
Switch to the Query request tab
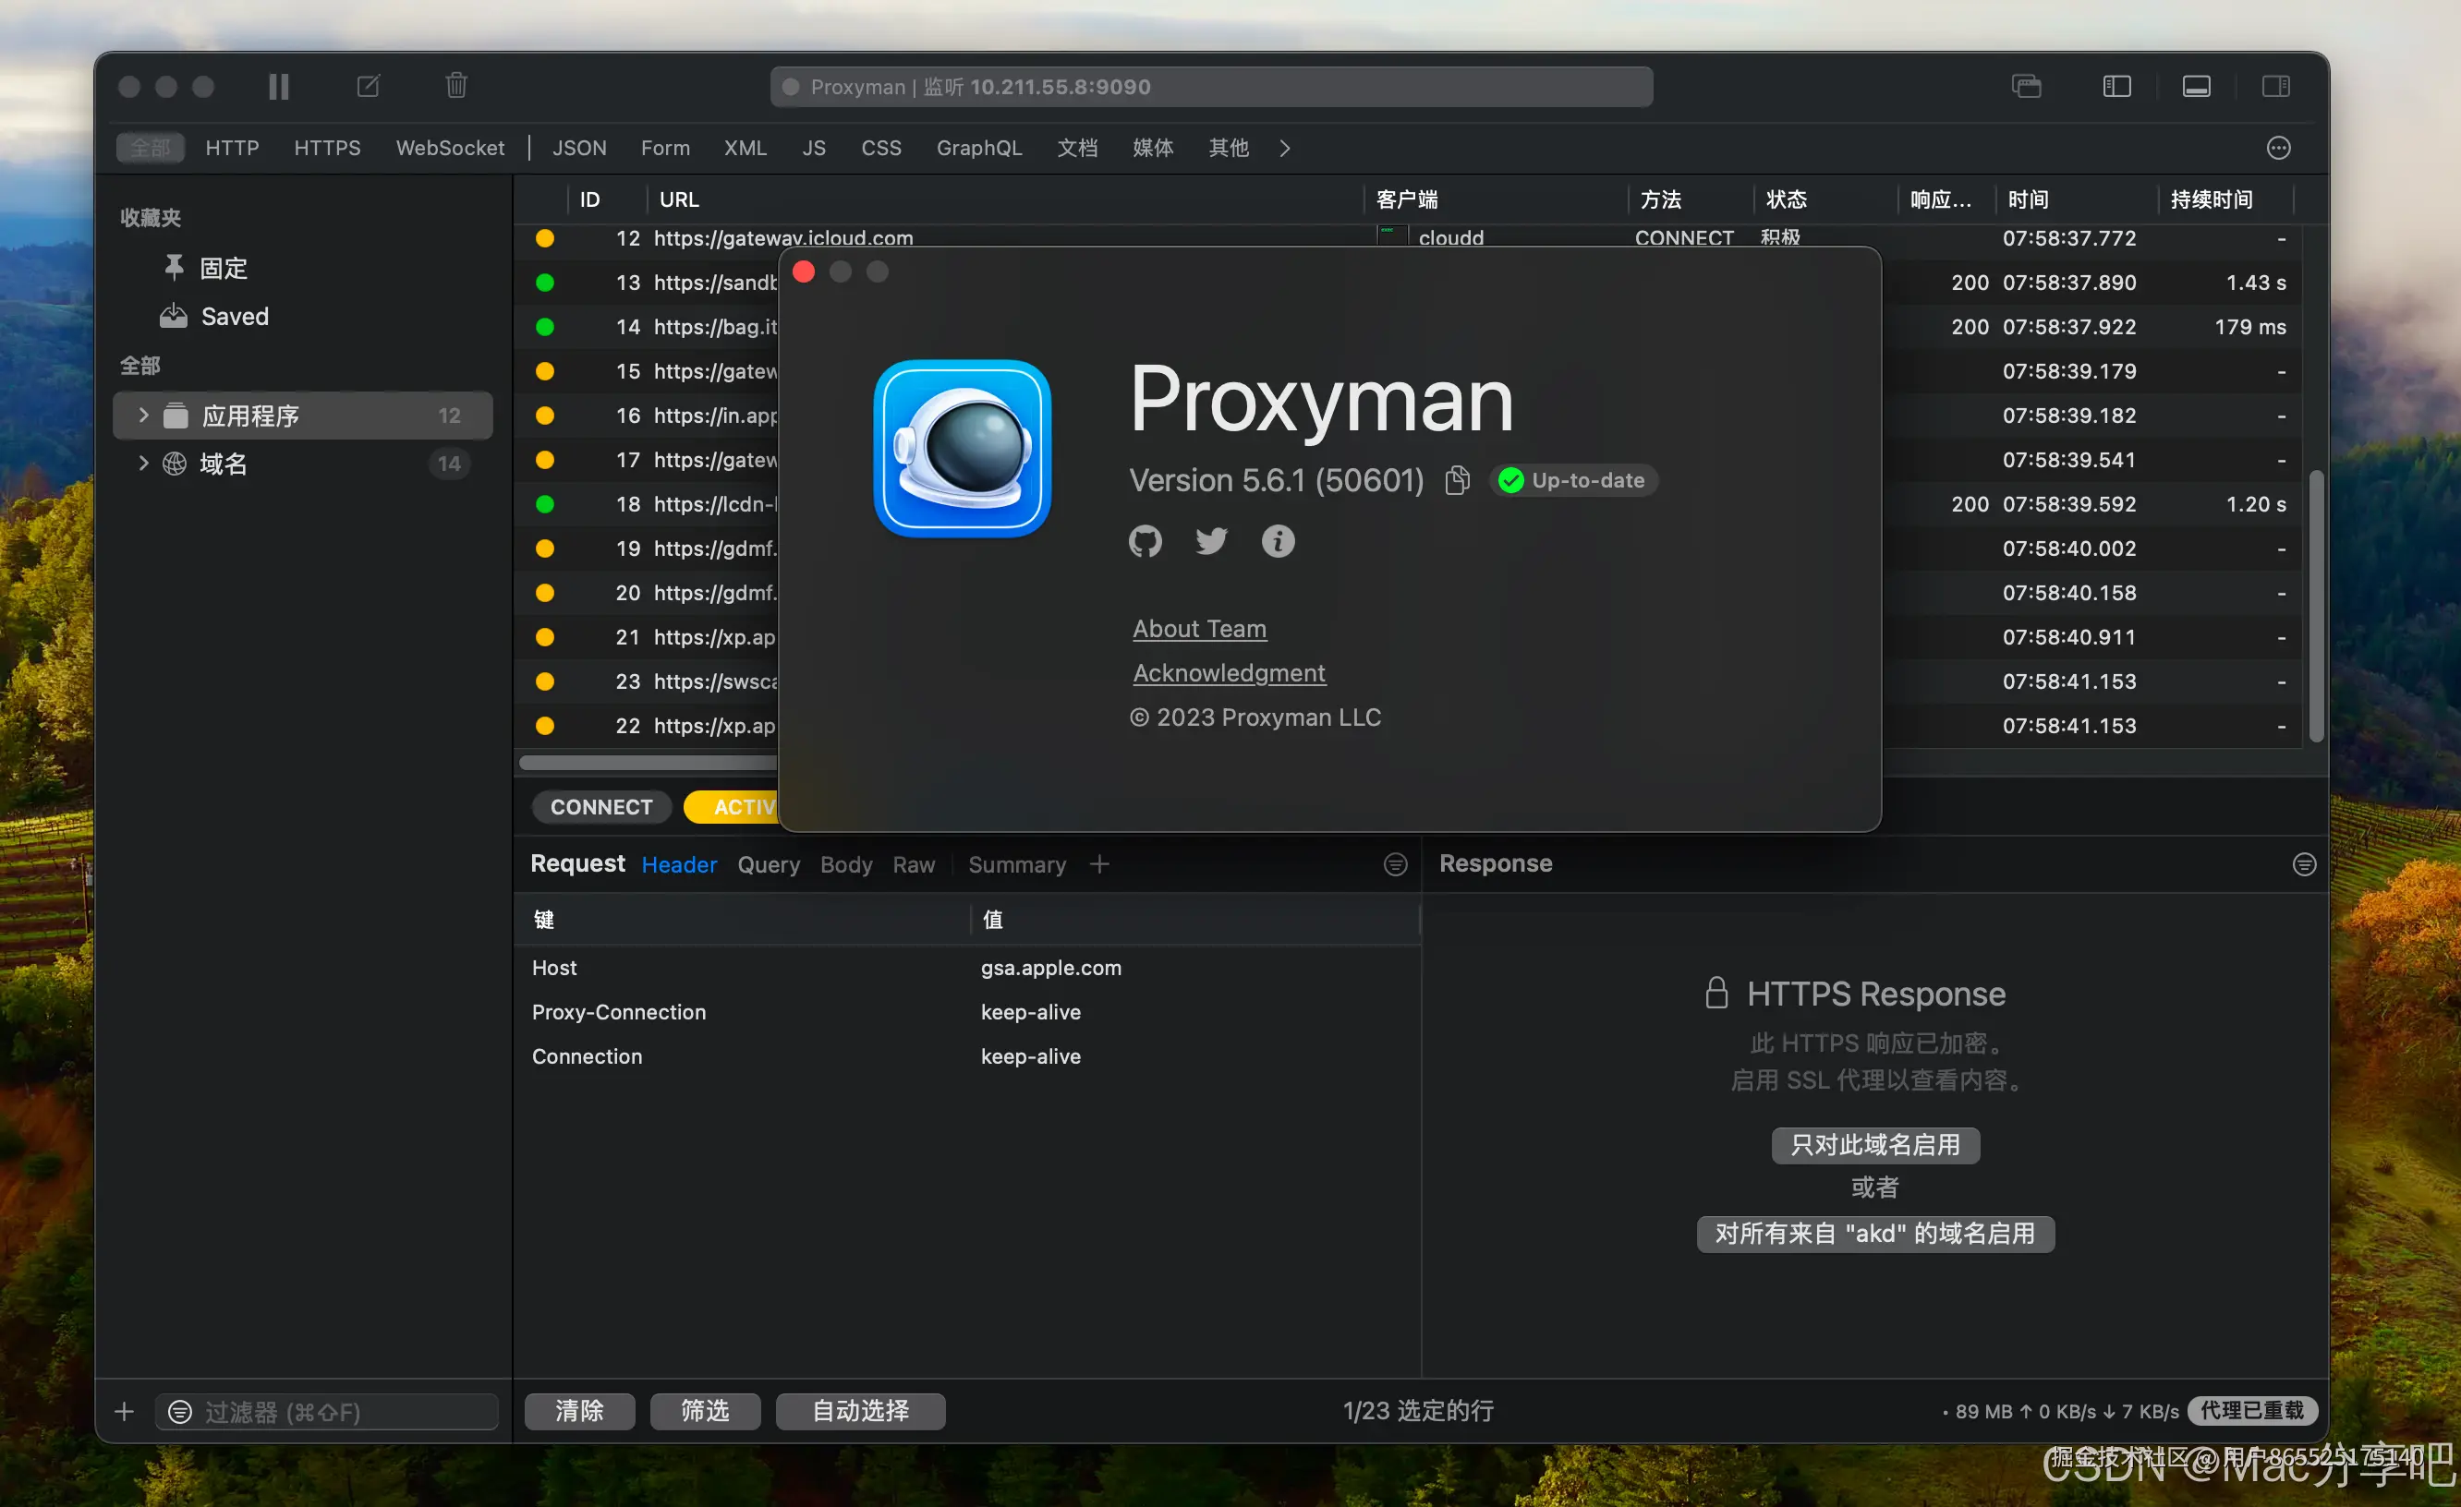pyautogui.click(x=768, y=865)
